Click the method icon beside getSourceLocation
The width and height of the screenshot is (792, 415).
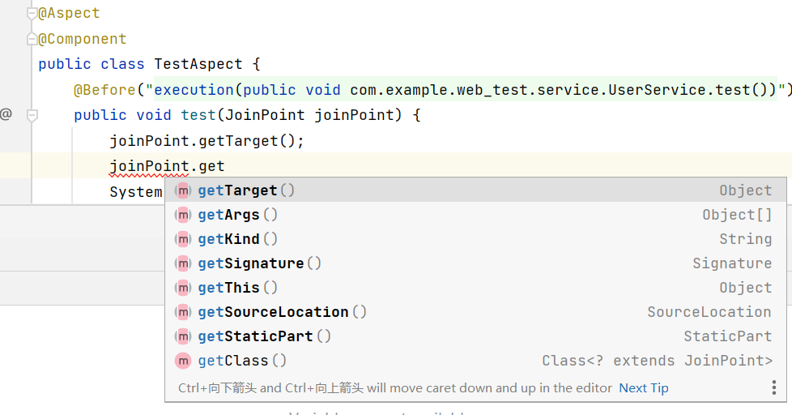[184, 312]
